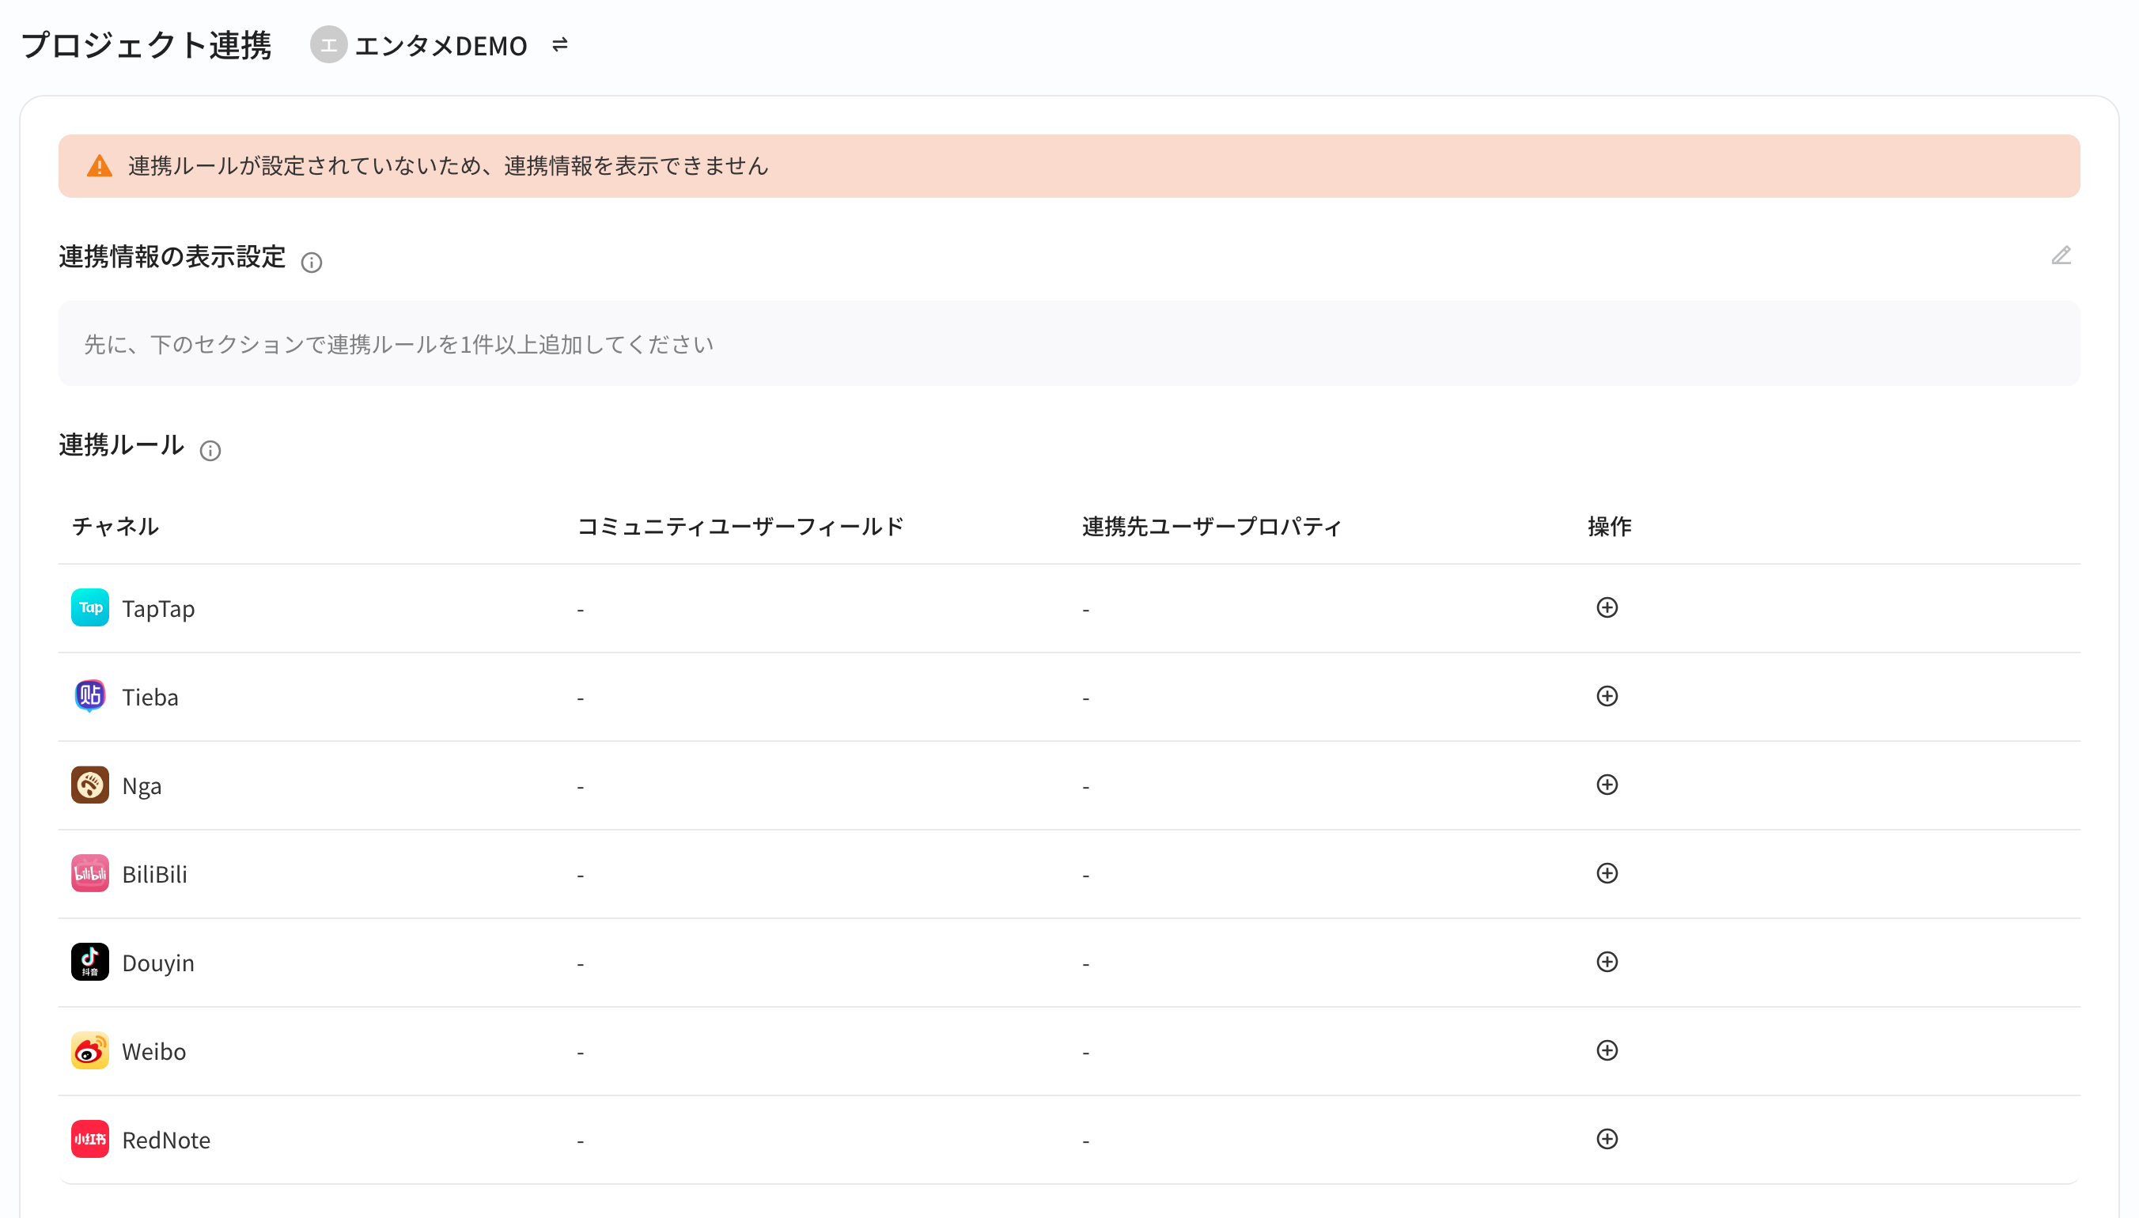Click the BiliBili channel logo

(x=89, y=873)
